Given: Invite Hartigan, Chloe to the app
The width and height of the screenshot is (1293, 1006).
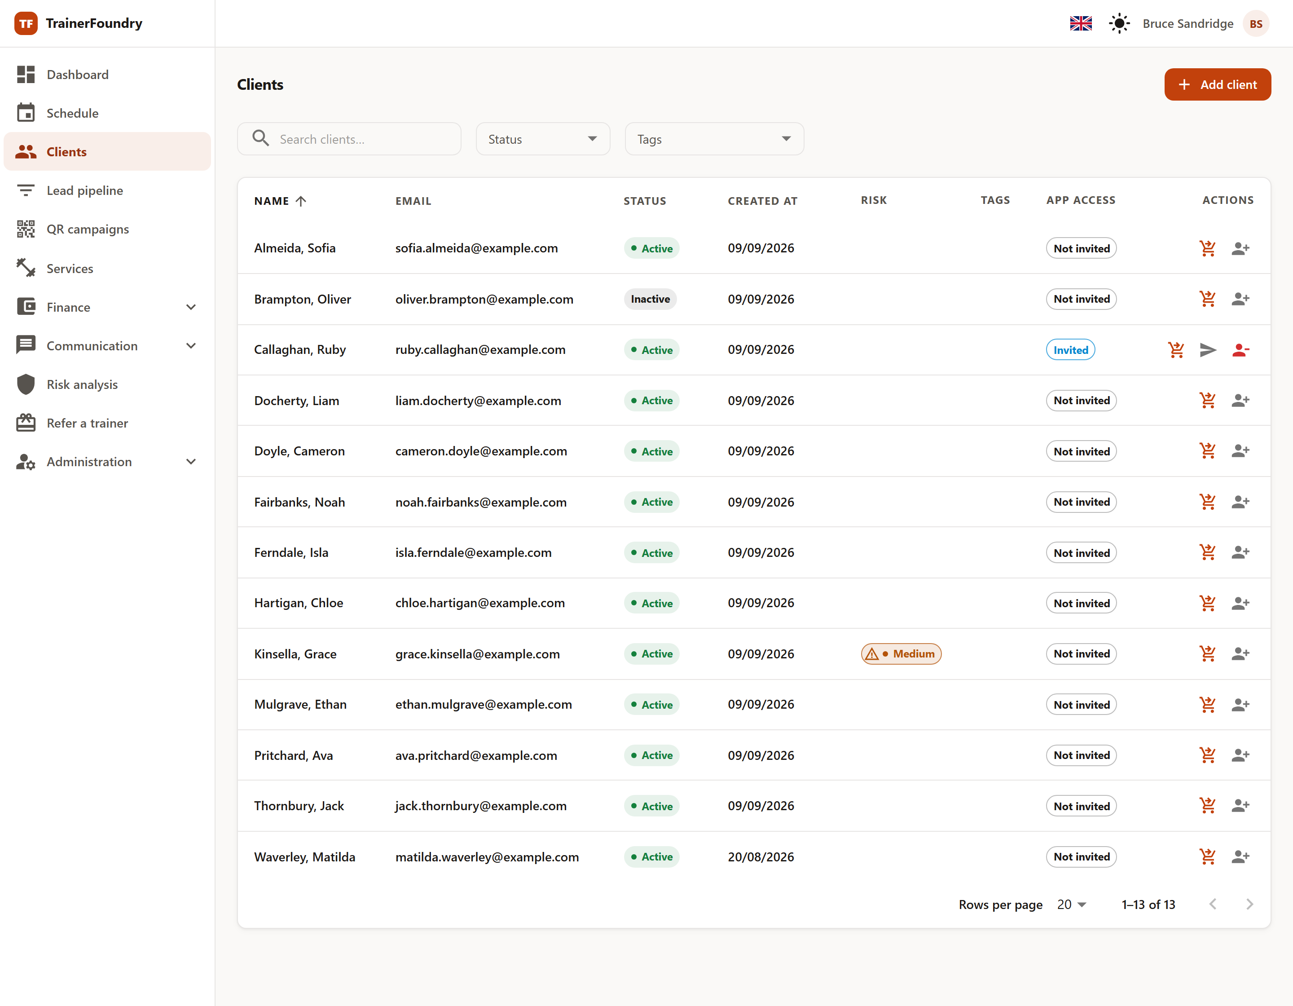Looking at the screenshot, I should [x=1240, y=603].
